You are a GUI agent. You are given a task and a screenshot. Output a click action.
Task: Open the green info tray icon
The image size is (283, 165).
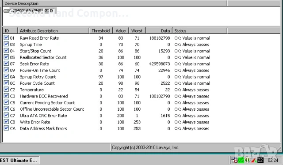tap(247, 160)
